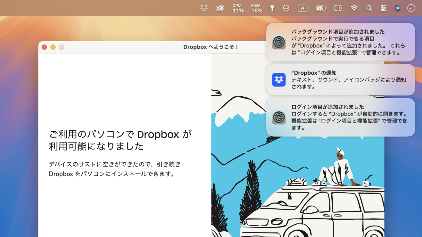
Task: Click the Dropbox へようこそ！ window title
Action: (211, 47)
